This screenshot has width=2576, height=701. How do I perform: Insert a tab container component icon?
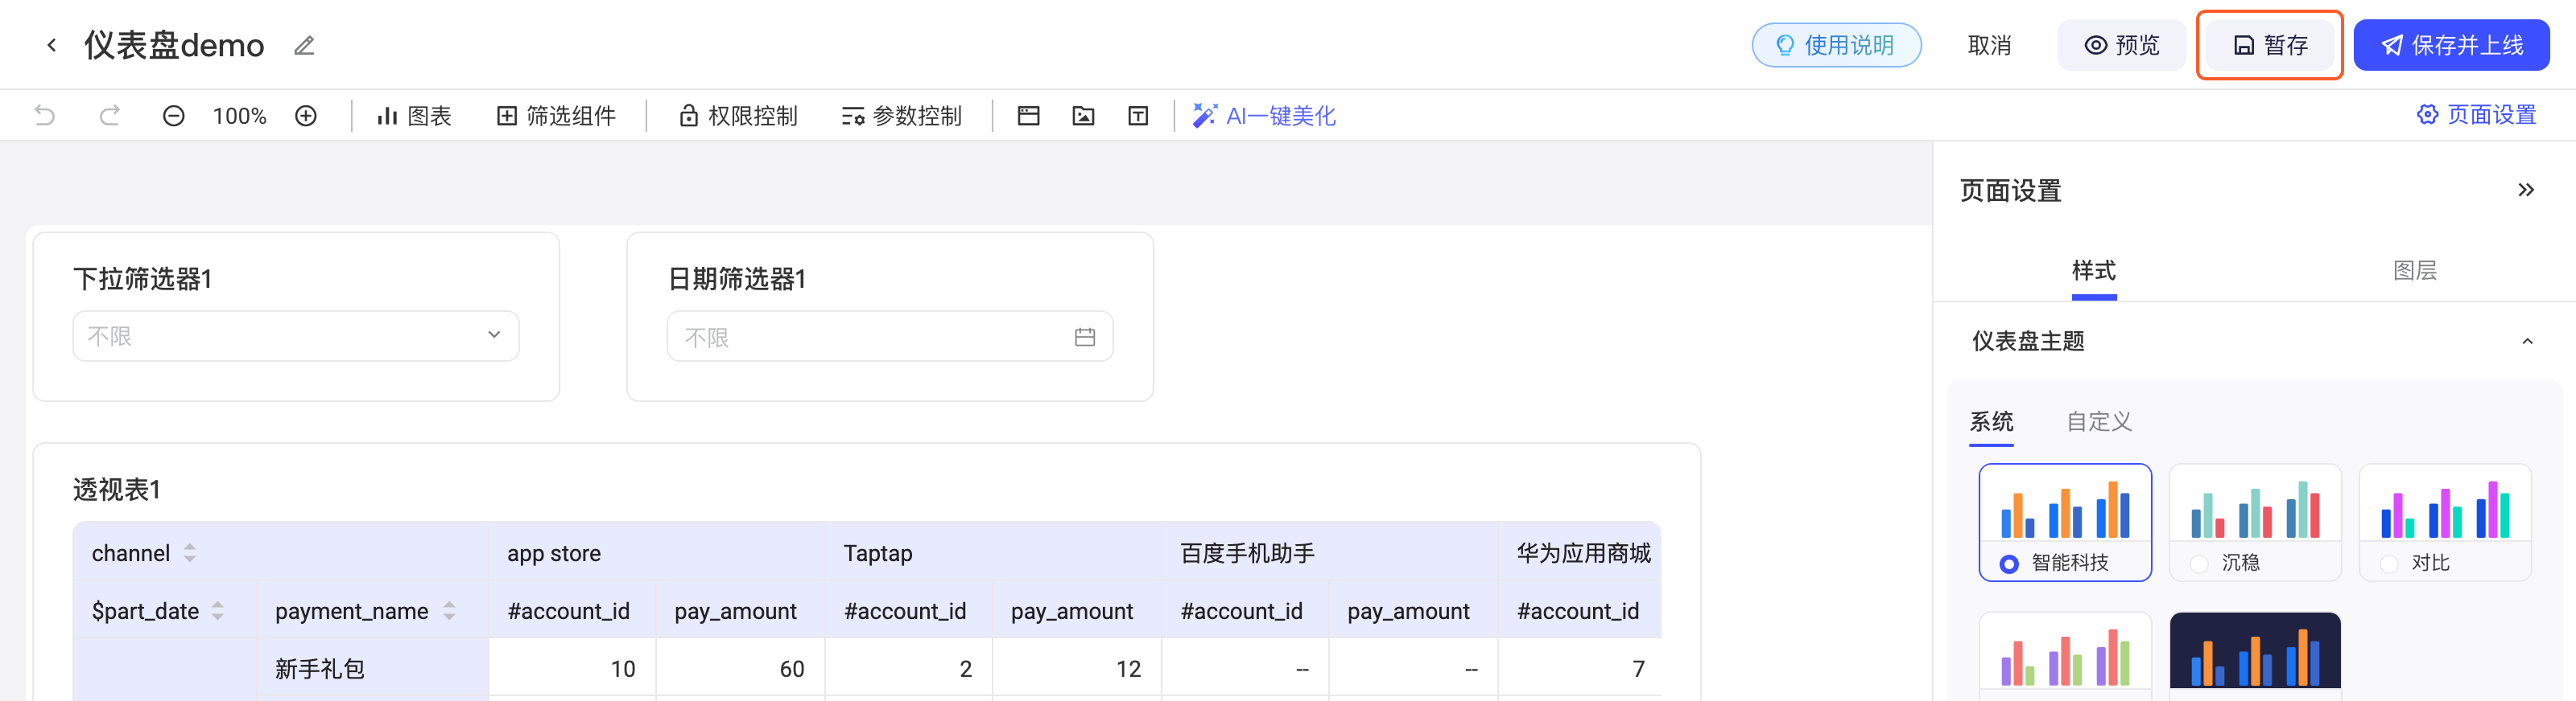[x=1029, y=116]
